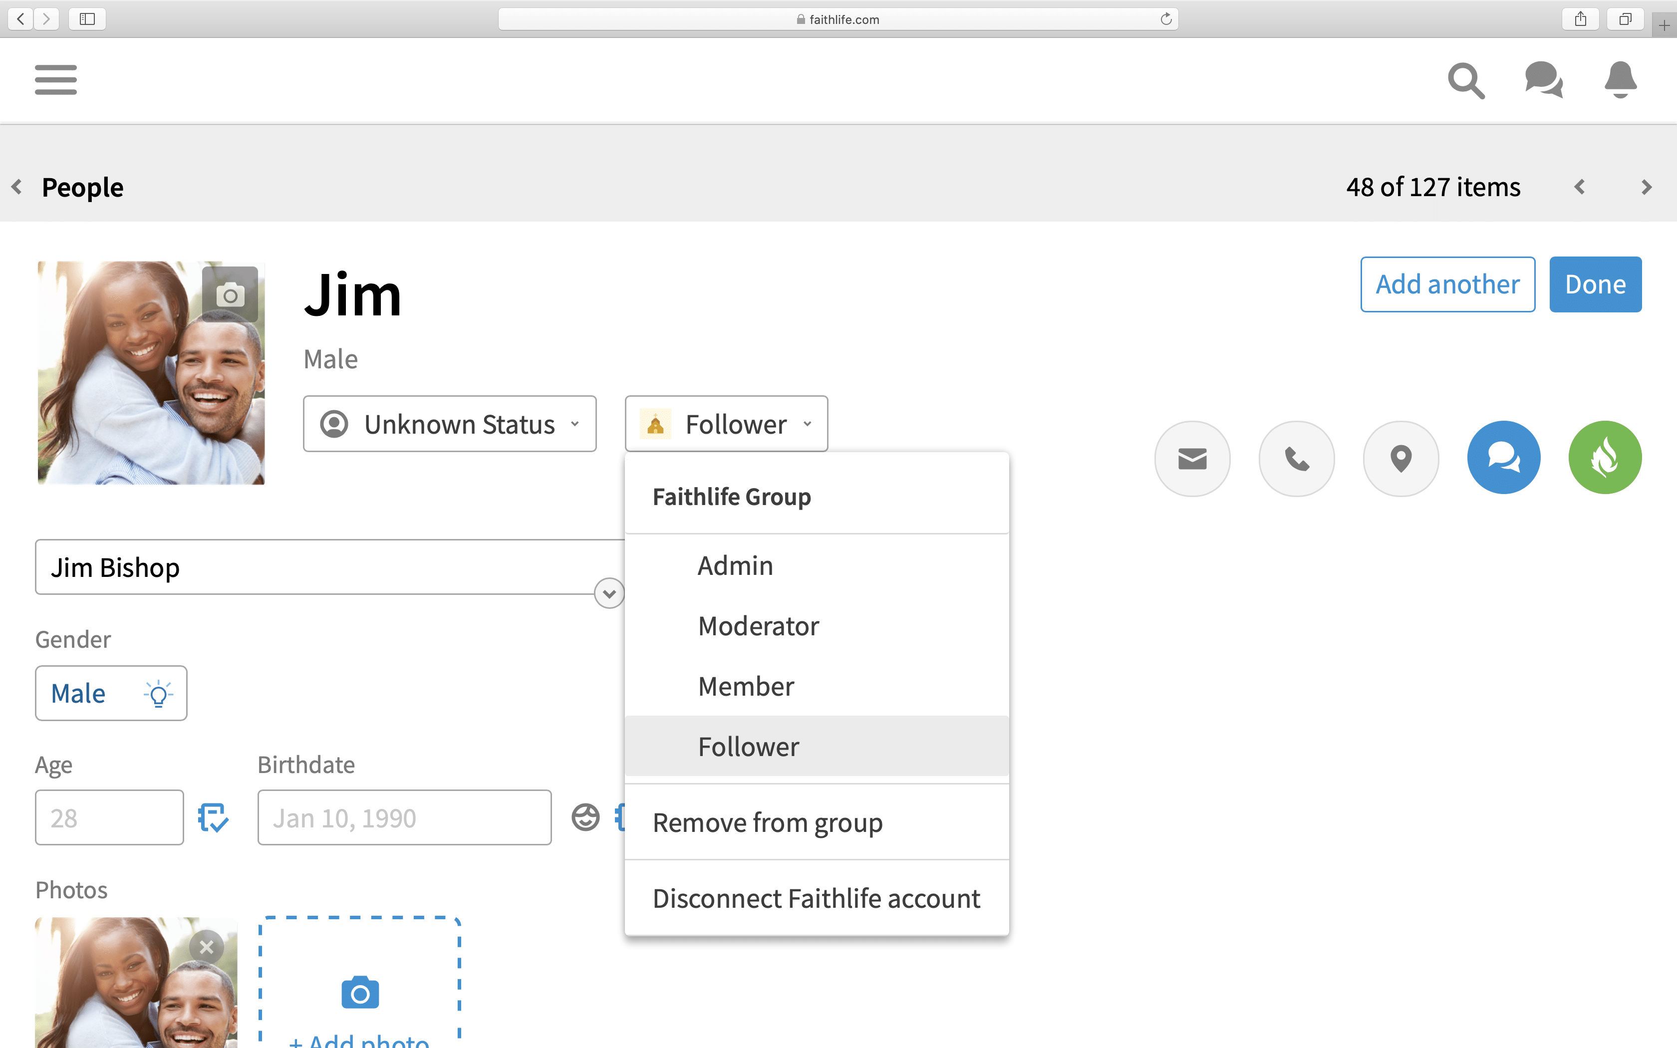Click the Safari share button

[x=1580, y=19]
